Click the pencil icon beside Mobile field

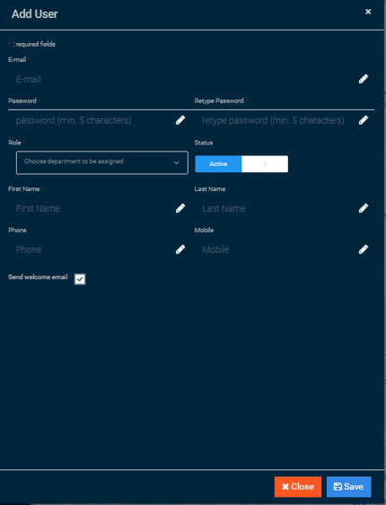pos(364,249)
